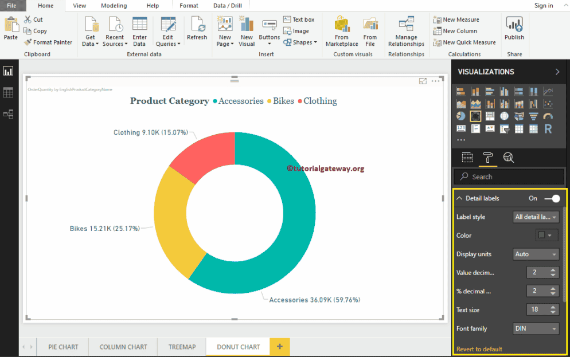This screenshot has width=570, height=357.
Task: Select the Fields pane icon
Action: (x=467, y=157)
